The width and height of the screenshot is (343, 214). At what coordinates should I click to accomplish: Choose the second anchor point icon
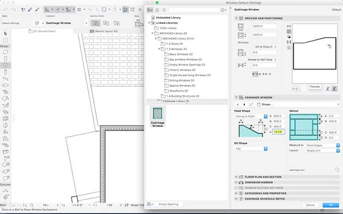(x=106, y=23)
